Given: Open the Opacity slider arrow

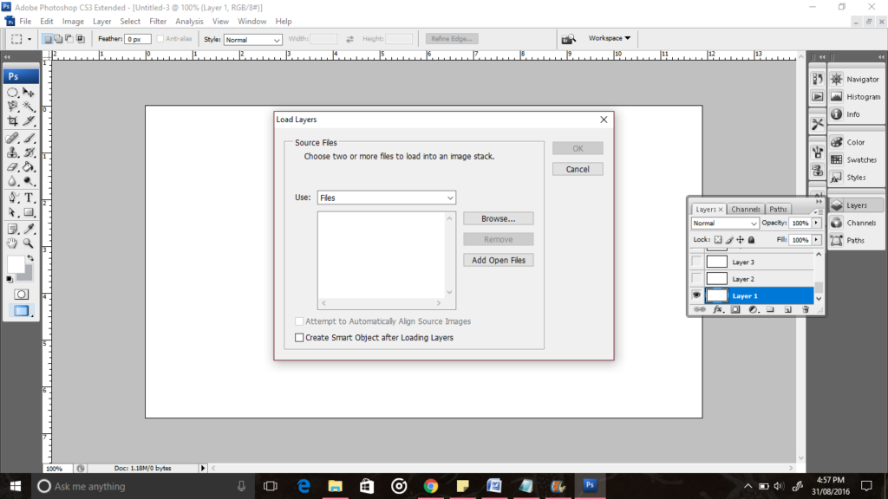Looking at the screenshot, I should coord(816,223).
